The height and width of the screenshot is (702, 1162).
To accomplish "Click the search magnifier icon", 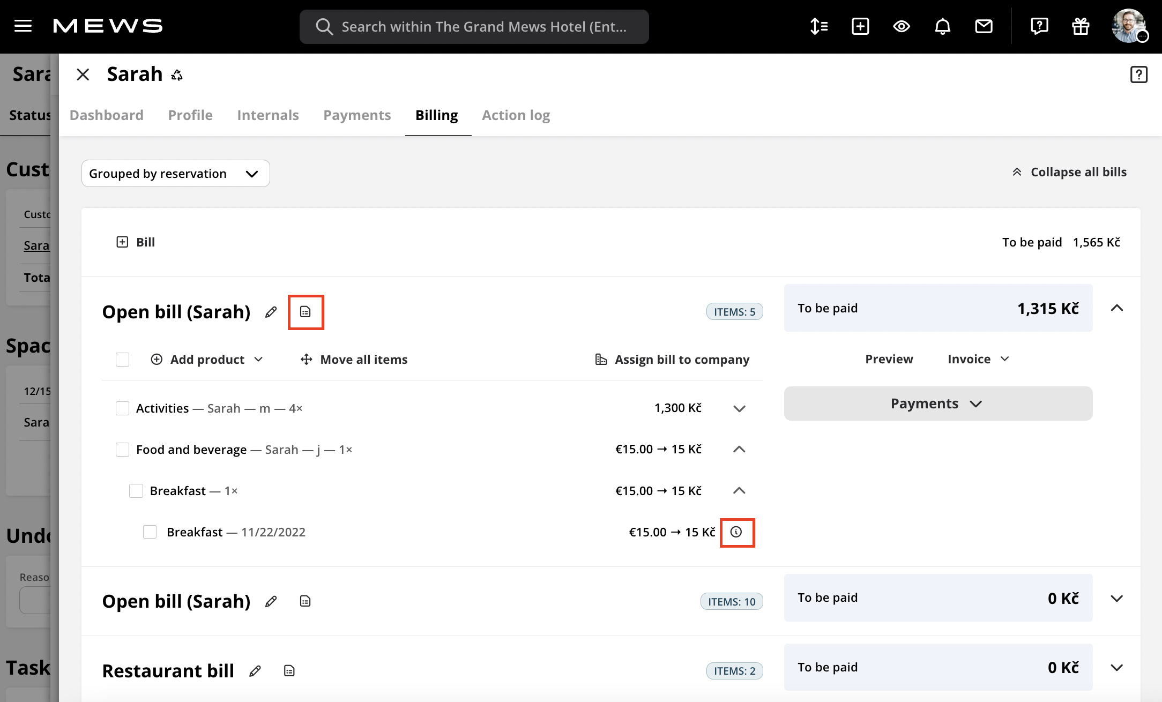I will tap(324, 26).
